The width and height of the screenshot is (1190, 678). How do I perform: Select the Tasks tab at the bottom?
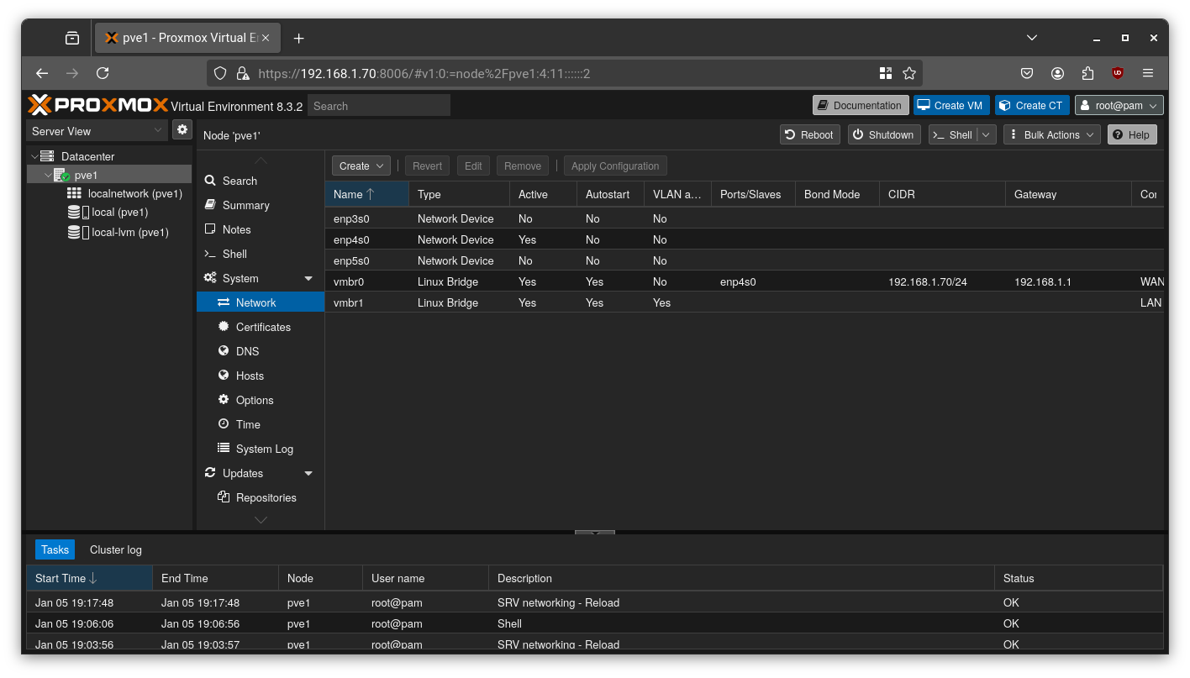click(x=55, y=549)
